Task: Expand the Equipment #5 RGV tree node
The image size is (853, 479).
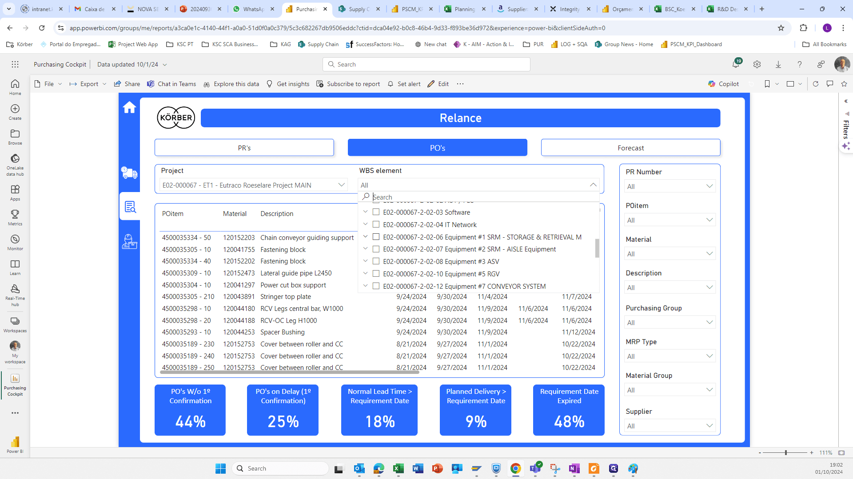Action: click(x=365, y=274)
